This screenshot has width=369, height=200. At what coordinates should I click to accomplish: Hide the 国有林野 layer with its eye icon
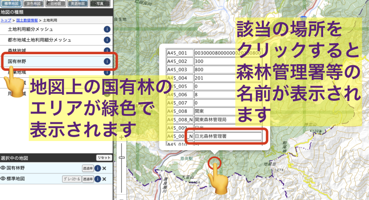[3, 168]
